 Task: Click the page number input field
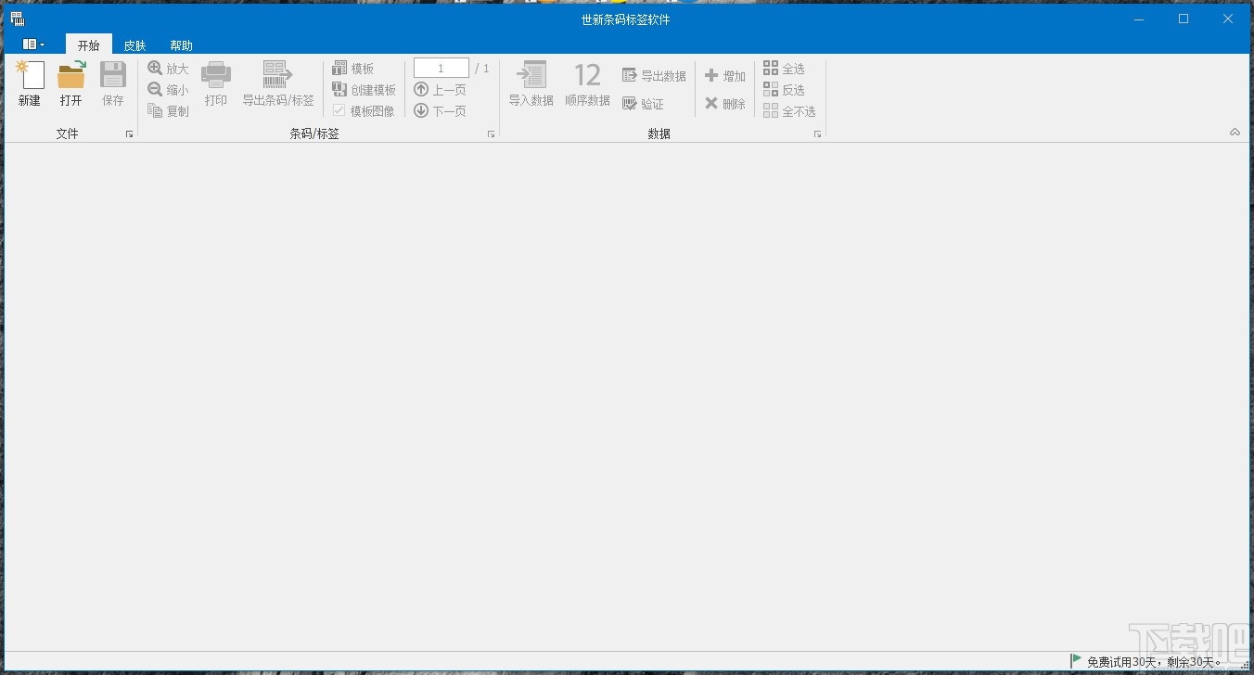pos(441,67)
